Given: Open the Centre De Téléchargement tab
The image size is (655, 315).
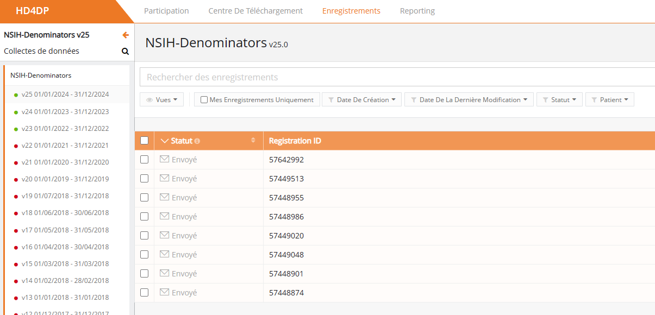Looking at the screenshot, I should tap(255, 11).
